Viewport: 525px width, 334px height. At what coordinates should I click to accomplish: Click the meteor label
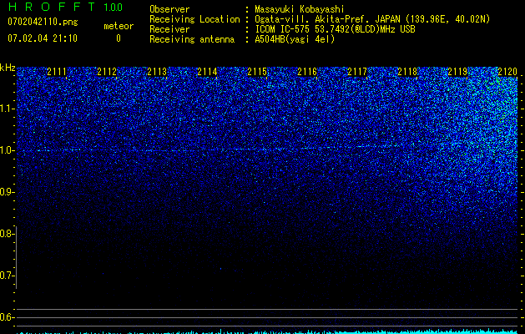(119, 26)
